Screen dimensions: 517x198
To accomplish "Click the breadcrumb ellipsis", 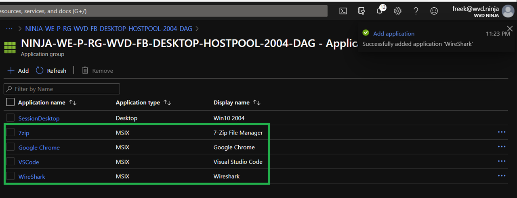I will click(9, 29).
